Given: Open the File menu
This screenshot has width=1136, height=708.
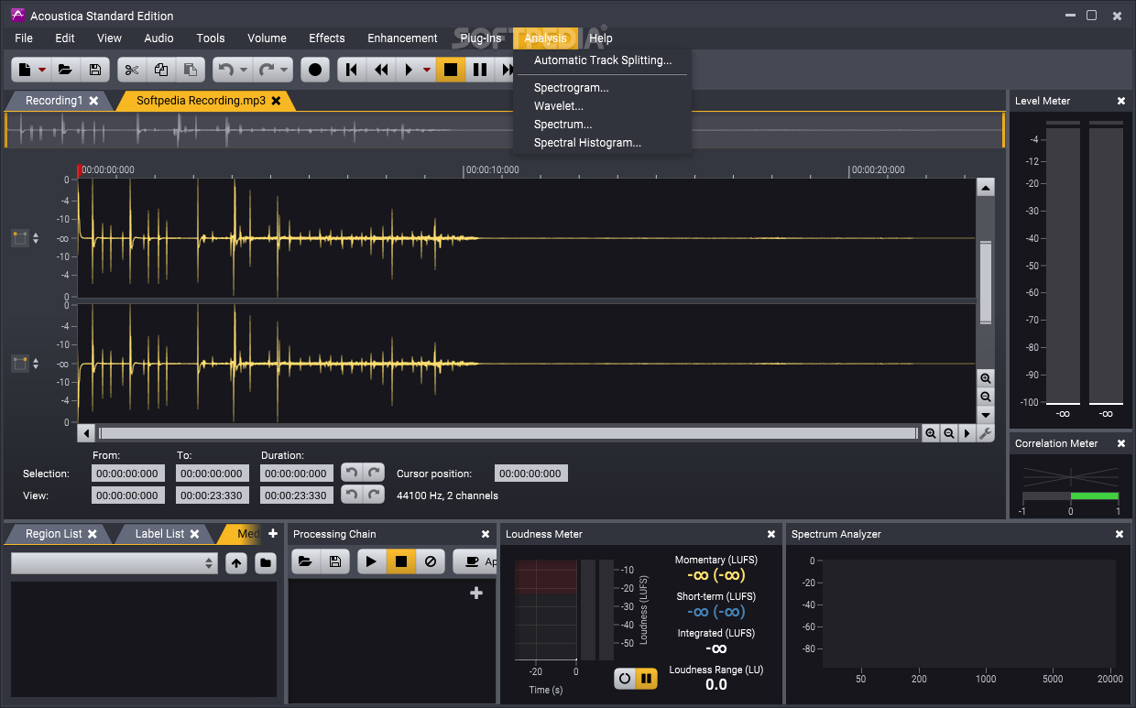Looking at the screenshot, I should (24, 38).
